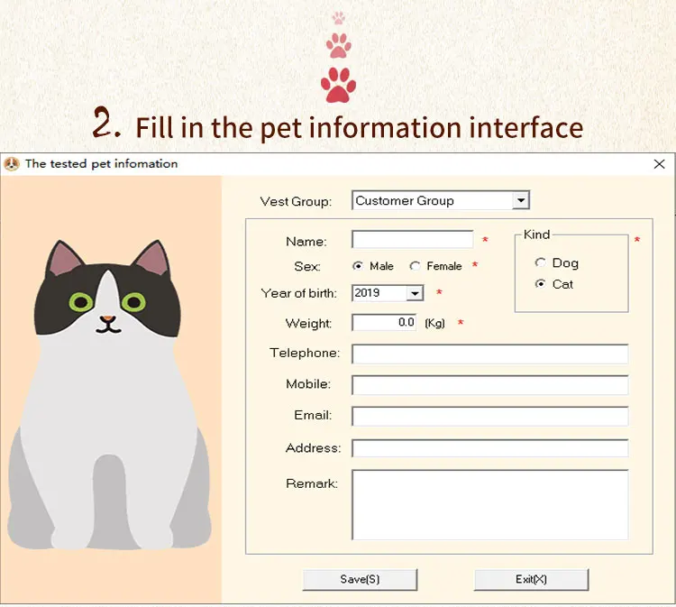Screen dimensions: 676x607
Task: Click the Email text field
Action: tap(489, 416)
